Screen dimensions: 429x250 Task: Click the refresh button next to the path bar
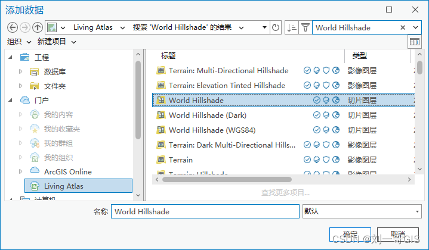click(276, 27)
